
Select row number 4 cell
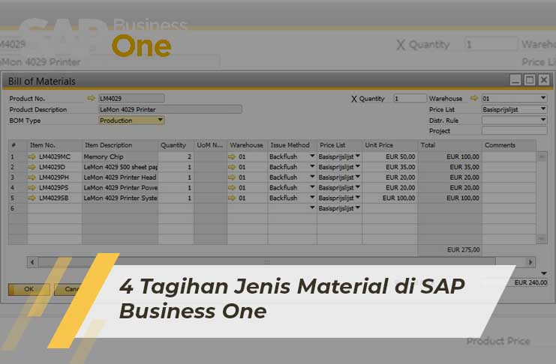click(x=18, y=187)
